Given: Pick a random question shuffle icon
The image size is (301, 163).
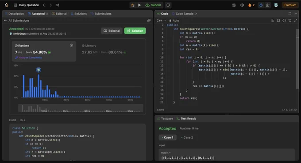Looking at the screenshot, I should point(58,5).
